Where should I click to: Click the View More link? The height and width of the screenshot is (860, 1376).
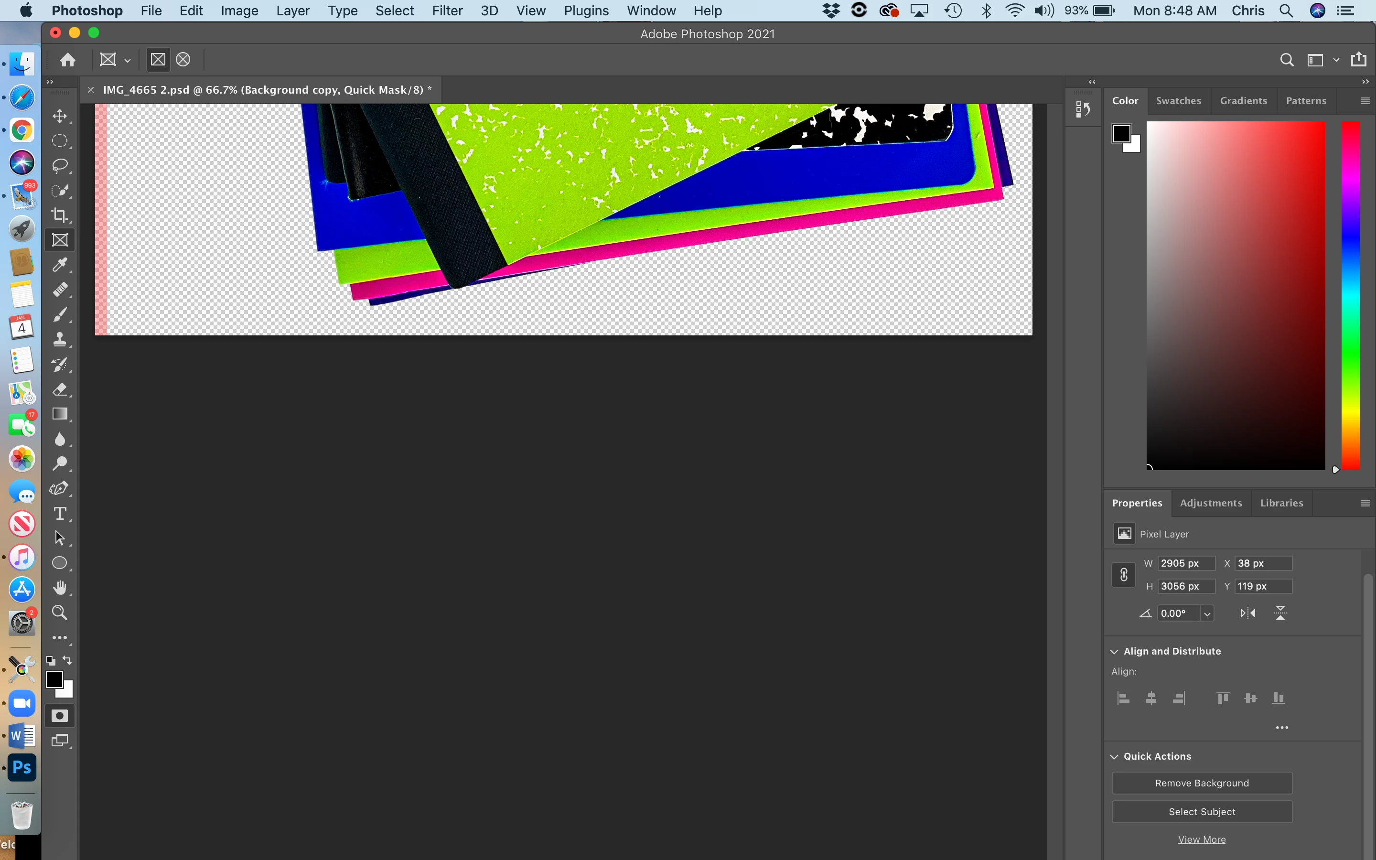(x=1202, y=839)
